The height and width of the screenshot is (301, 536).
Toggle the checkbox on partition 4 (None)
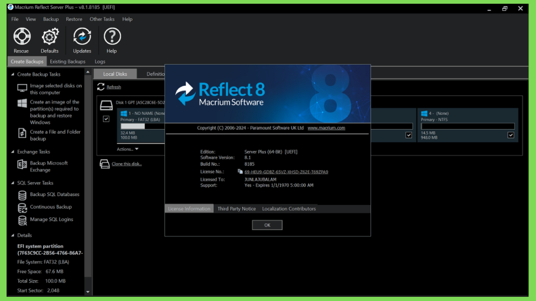(511, 135)
